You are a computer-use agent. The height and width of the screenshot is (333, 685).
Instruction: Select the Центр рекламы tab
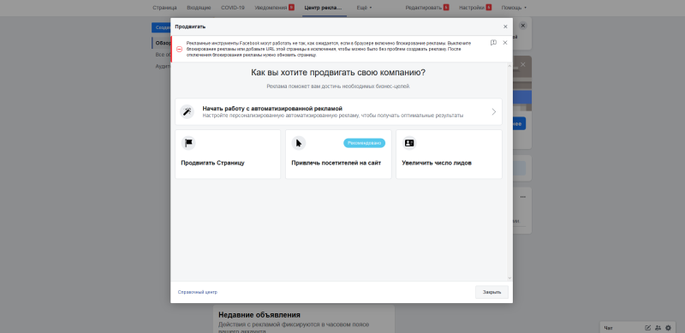point(325,8)
